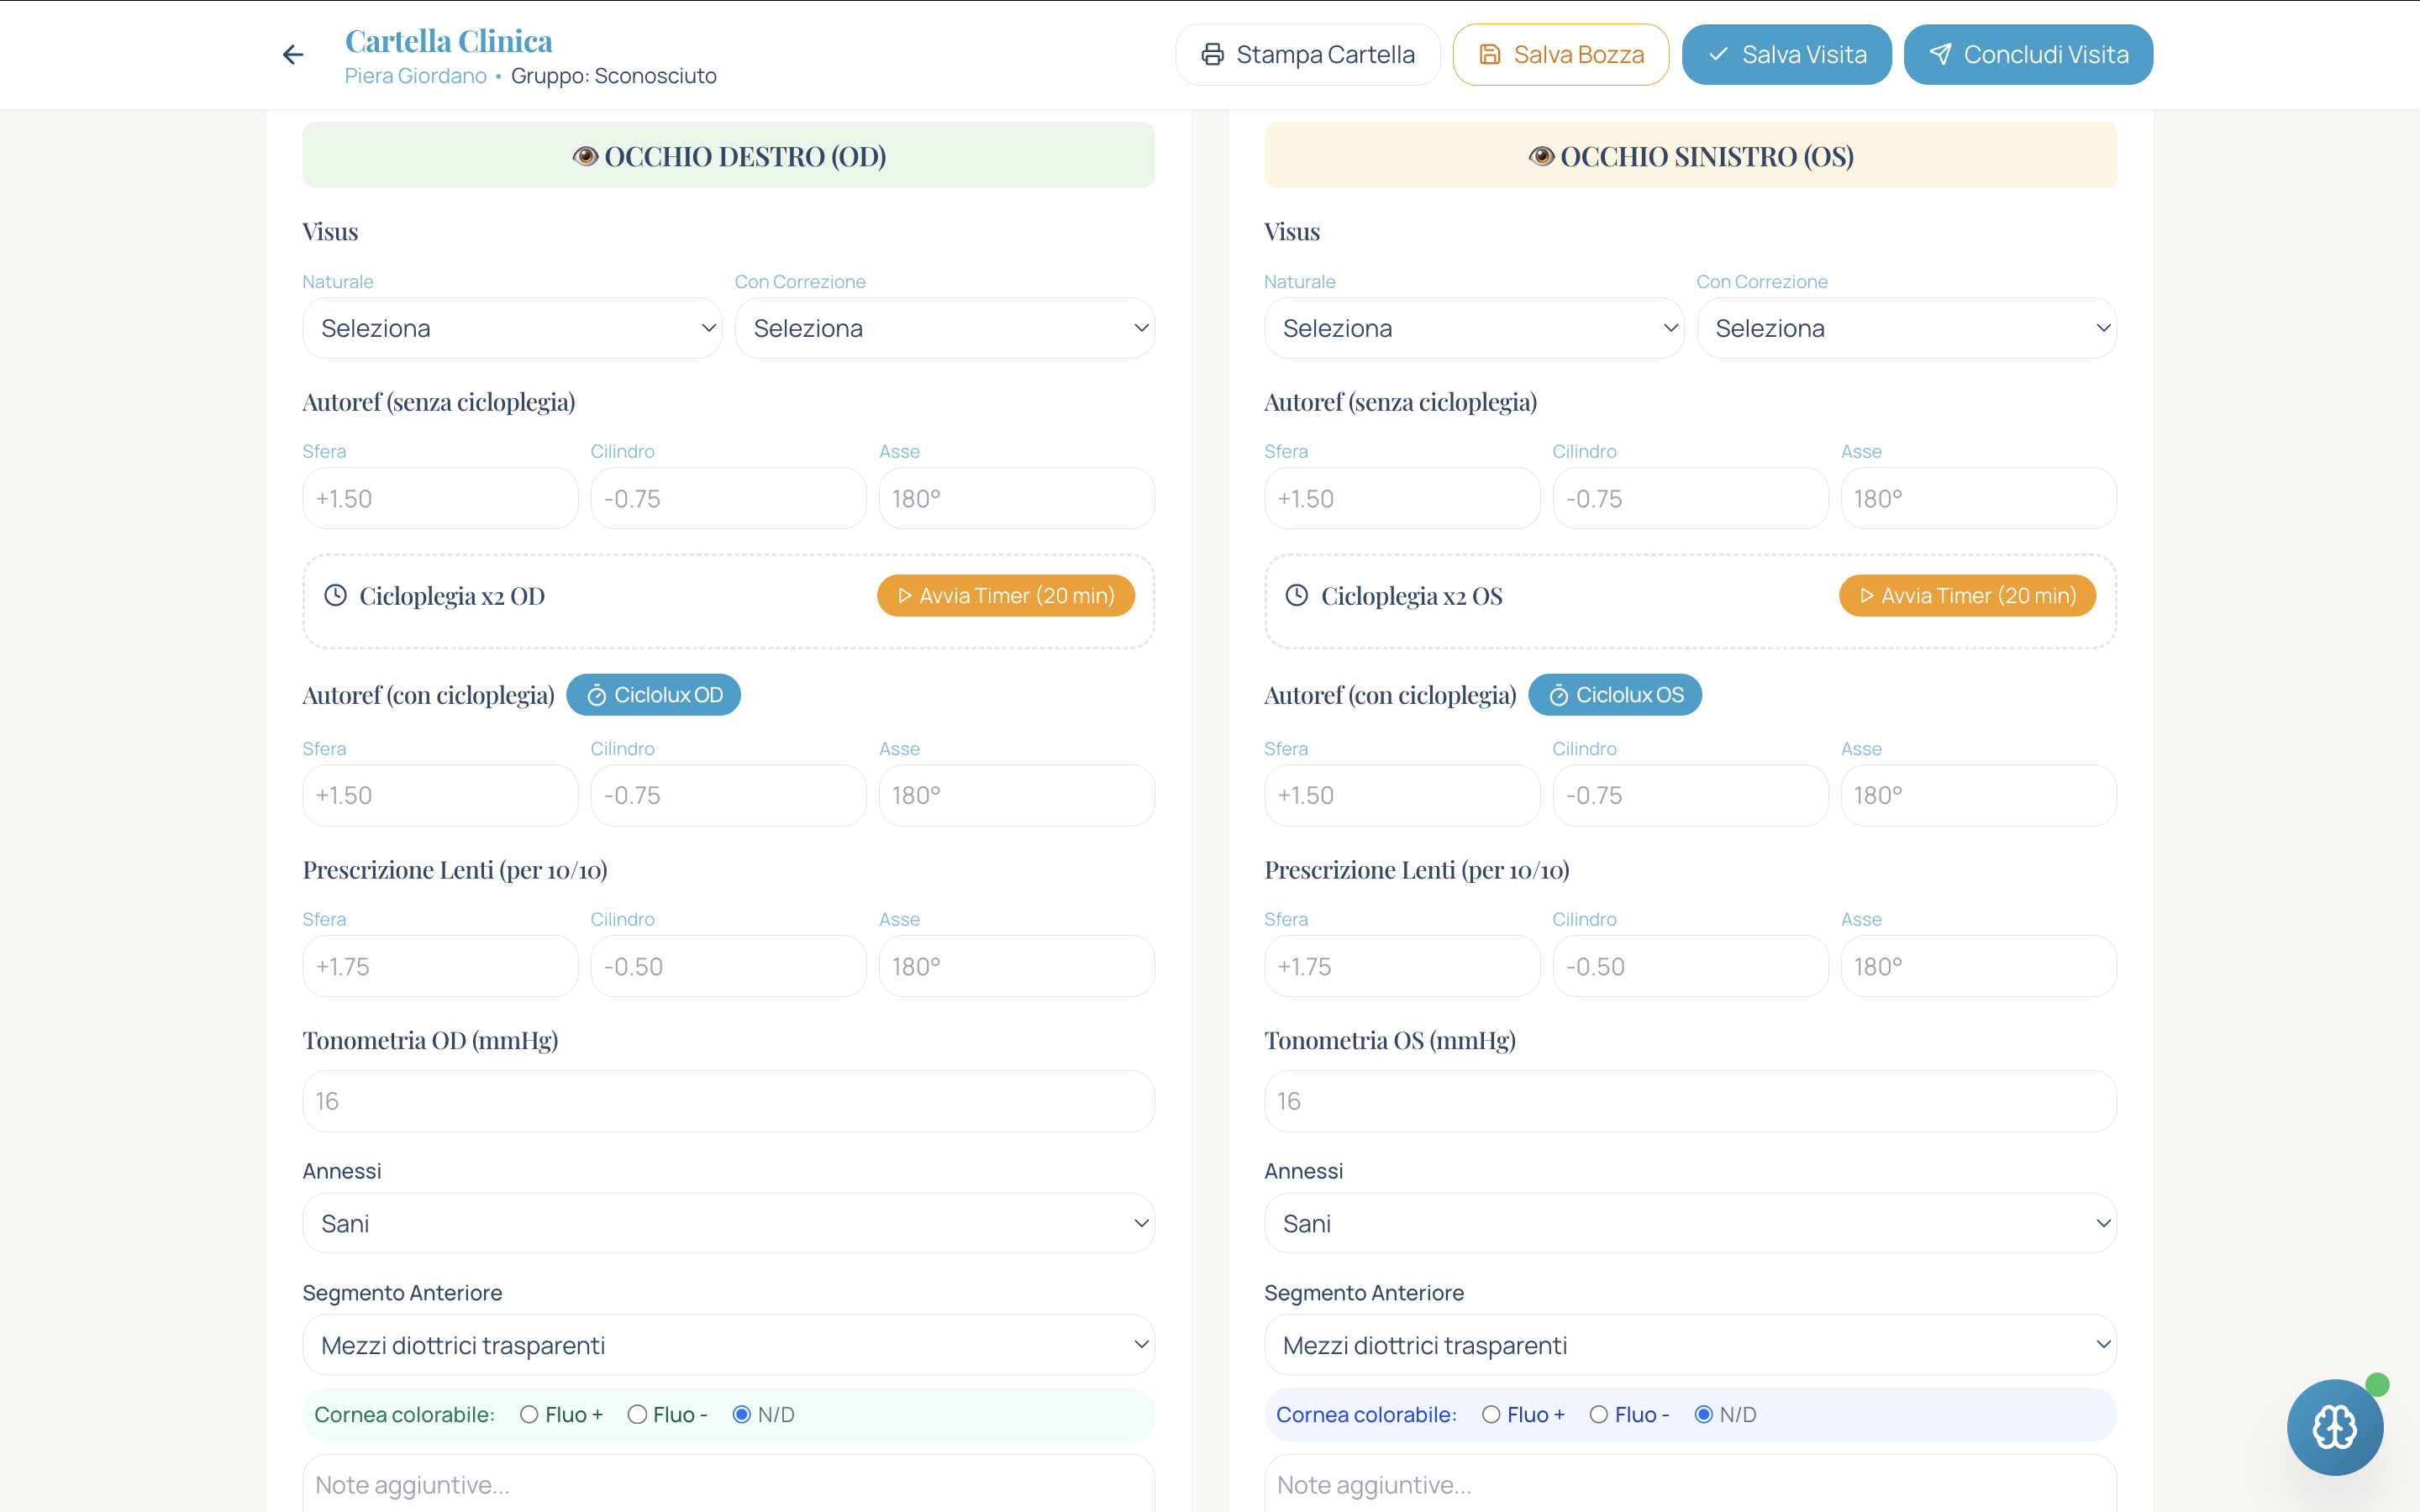Focus OD Prescrizione Lenti Asse field
2420x1512 pixels.
(x=1016, y=966)
